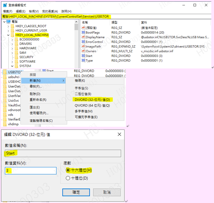The height and width of the screenshot is (203, 214).
Task: Click 刪除(D) in the context menu
Action: click(x=35, y=94)
